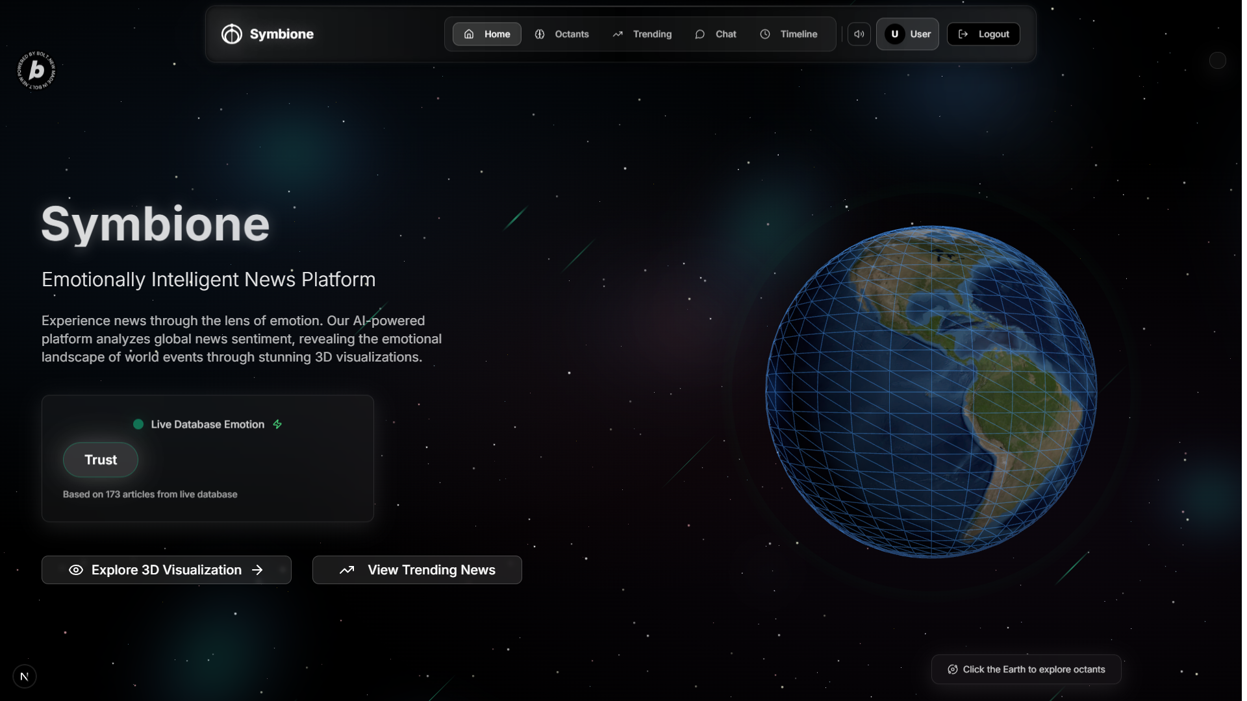This screenshot has height=701, width=1247.
Task: Click Explore 3D Visualization button
Action: (166, 570)
